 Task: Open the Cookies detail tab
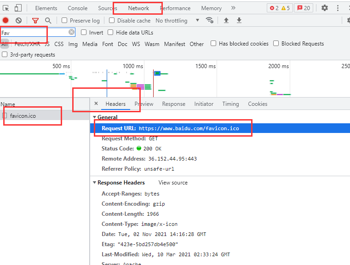258,104
